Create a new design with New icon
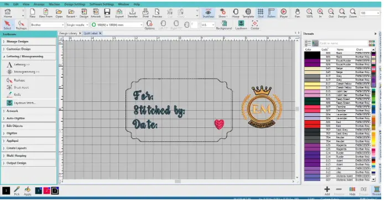This screenshot has width=384, height=201. tap(33, 13)
